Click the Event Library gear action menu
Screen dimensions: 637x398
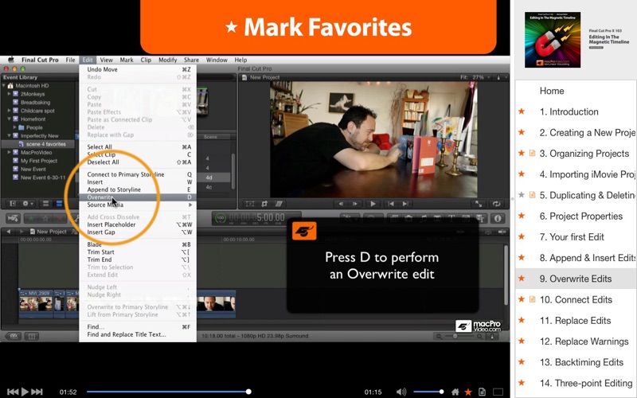click(x=27, y=204)
